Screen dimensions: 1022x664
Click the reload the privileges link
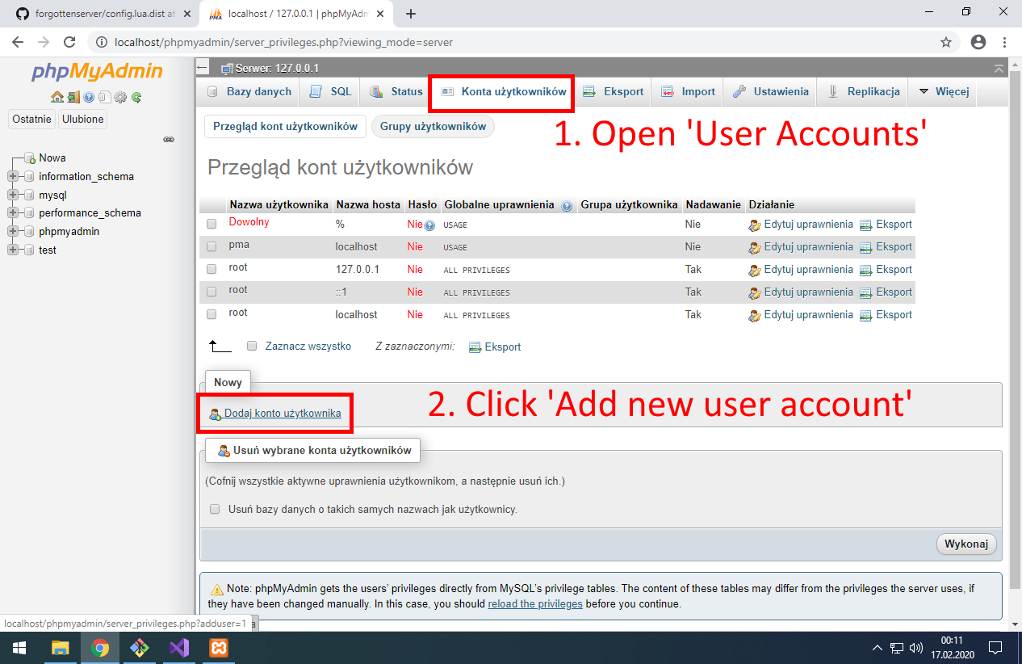(535, 603)
